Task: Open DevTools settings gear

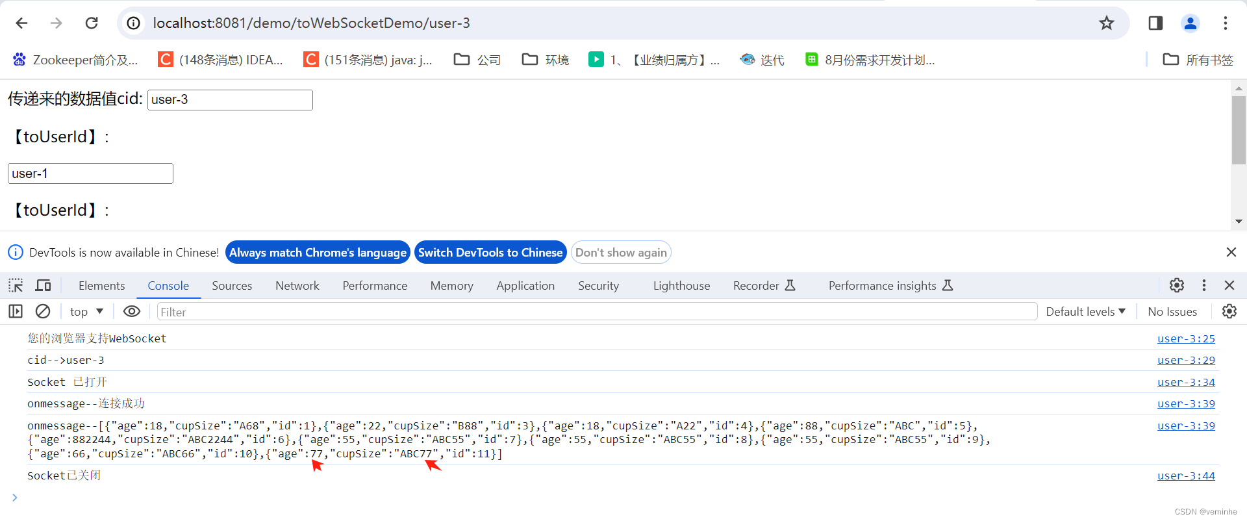Action: (x=1177, y=285)
